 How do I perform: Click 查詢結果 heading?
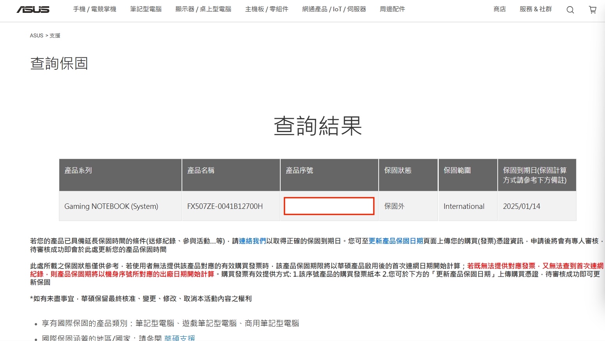click(x=318, y=126)
